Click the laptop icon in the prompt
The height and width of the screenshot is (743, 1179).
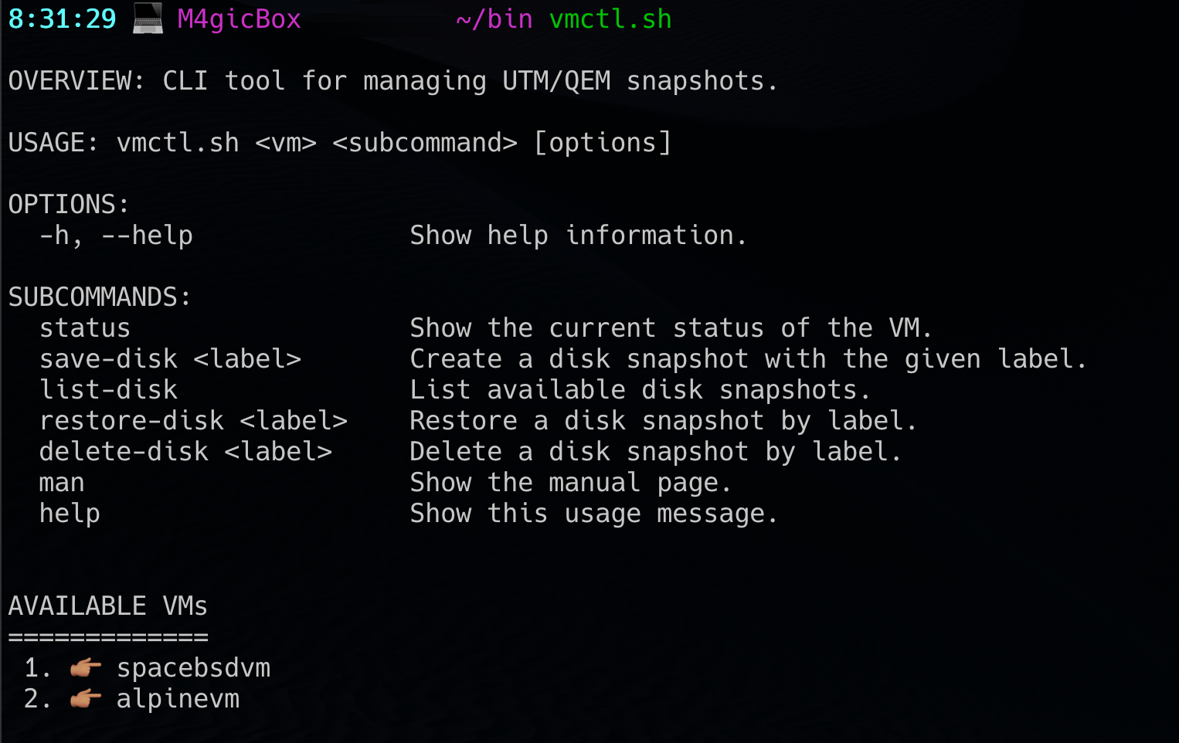pyautogui.click(x=148, y=19)
